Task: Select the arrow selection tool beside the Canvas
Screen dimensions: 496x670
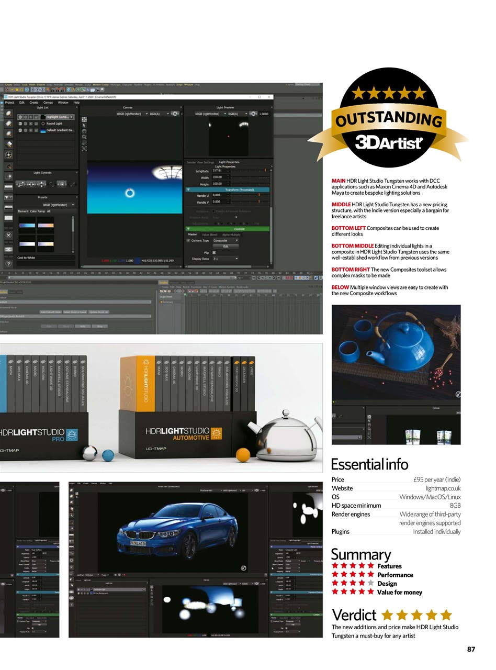Action: click(84, 126)
